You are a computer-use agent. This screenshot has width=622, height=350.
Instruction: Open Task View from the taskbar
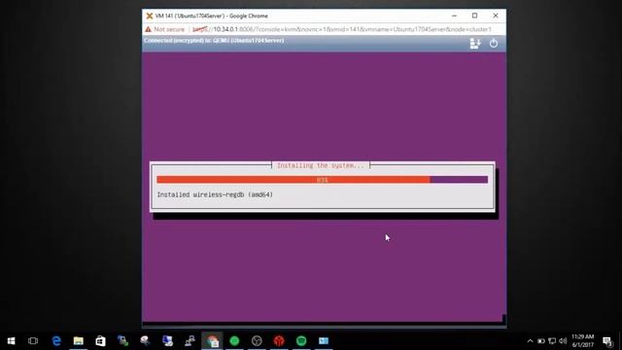33,341
